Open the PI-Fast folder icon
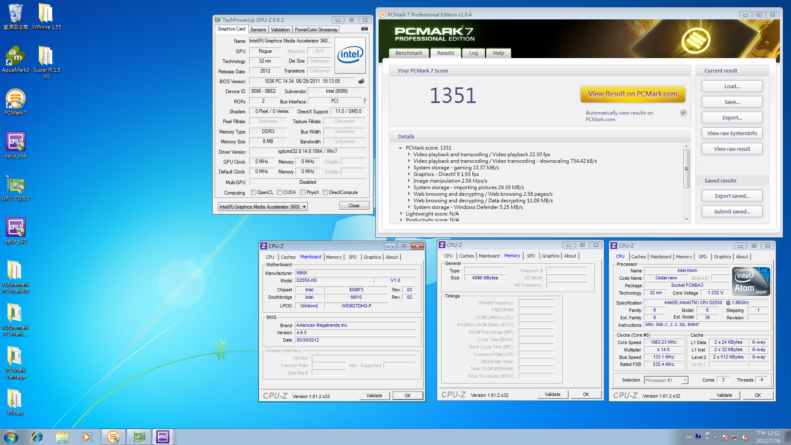Viewport: 791px width, 445px height. tap(15, 402)
